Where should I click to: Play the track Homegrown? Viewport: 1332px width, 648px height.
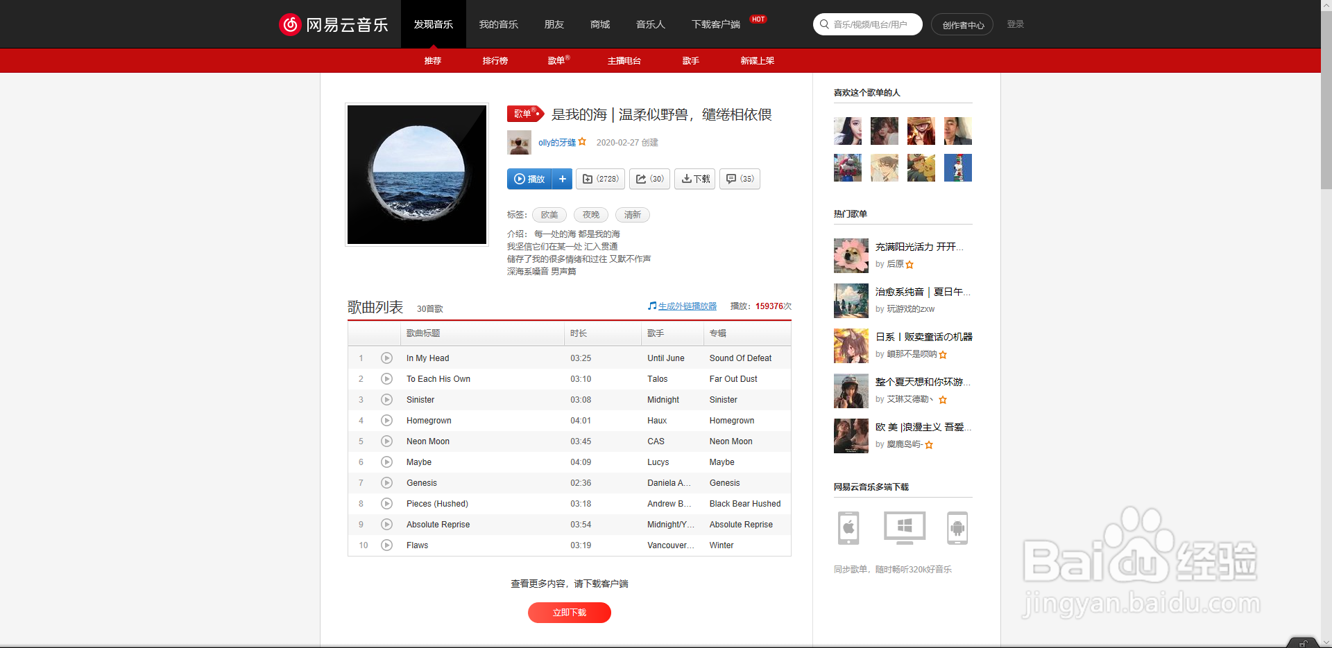click(x=386, y=421)
